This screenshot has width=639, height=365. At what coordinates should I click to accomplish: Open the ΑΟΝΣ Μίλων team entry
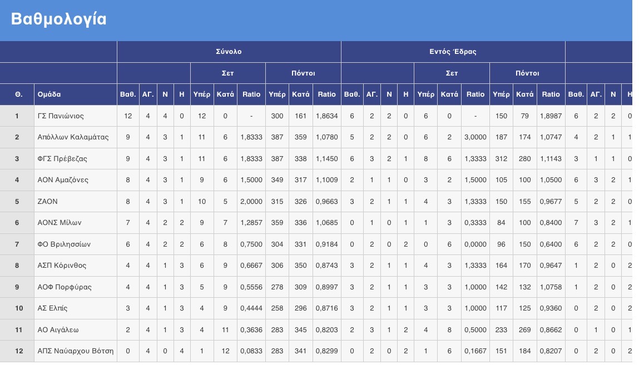60,223
